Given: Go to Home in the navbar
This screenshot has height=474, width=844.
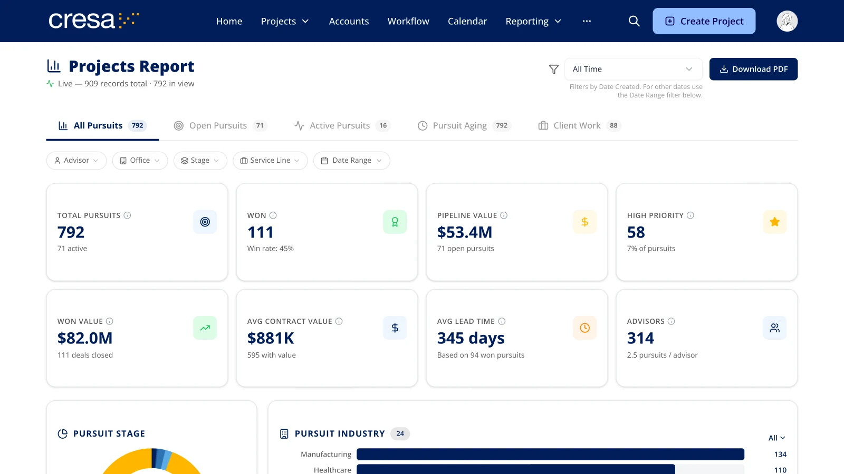Looking at the screenshot, I should click(229, 21).
